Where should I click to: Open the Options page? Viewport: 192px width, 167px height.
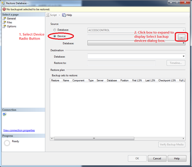pos(11,26)
